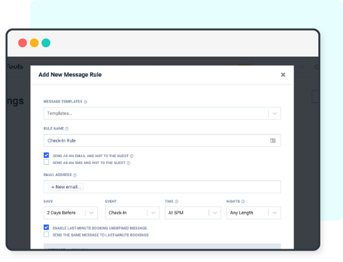Check Send the same message to last-minute bookings

tap(46, 235)
